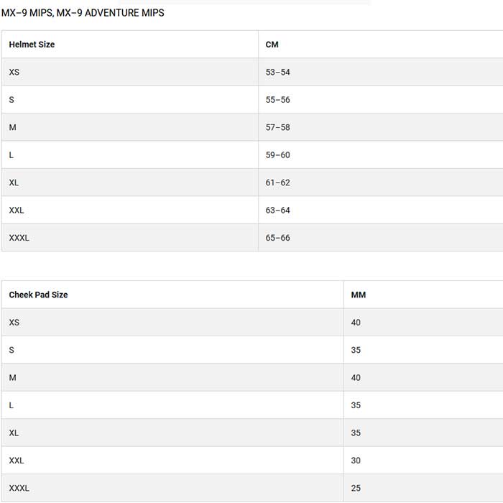Click the 30 value for cheek pad XXL
This screenshot has width=503, height=503.
[x=356, y=461]
